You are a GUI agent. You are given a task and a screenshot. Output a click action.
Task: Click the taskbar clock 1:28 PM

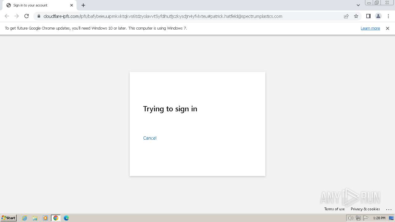[379, 218]
